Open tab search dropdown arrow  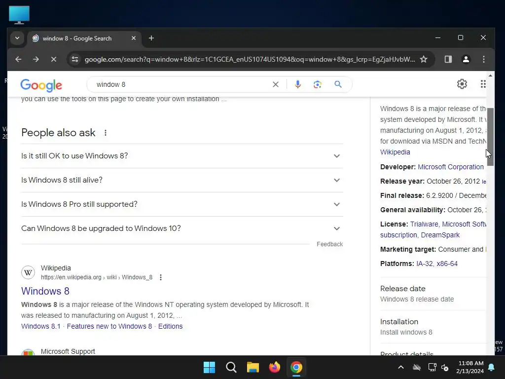(17, 38)
